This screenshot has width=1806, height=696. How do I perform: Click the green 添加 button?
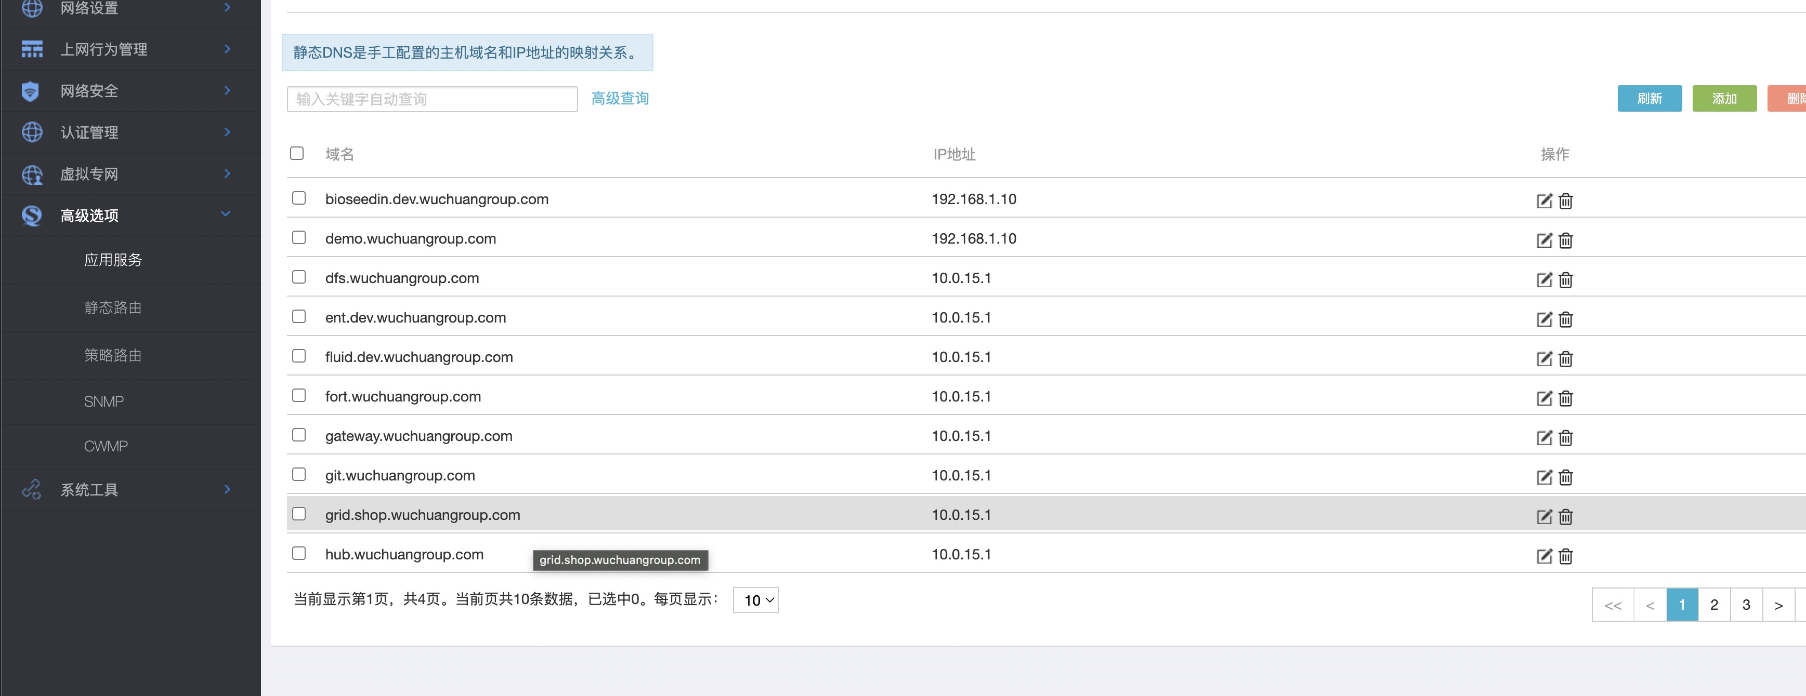pyautogui.click(x=1724, y=99)
